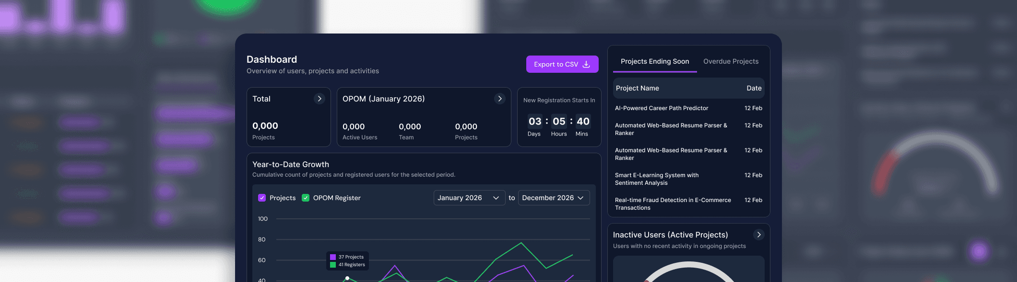Screen dimensions: 1017x282
Task: Click the white data point on chart
Action: pyautogui.click(x=347, y=278)
